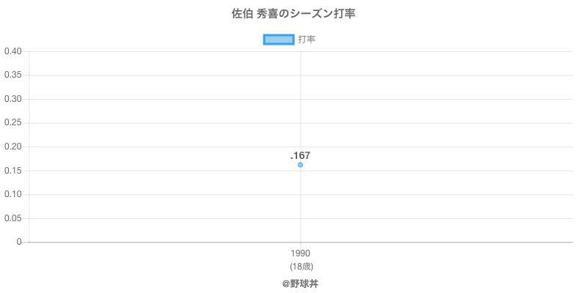Click the 0 y-axis origin label
The width and height of the screenshot is (587, 293).
20,242
